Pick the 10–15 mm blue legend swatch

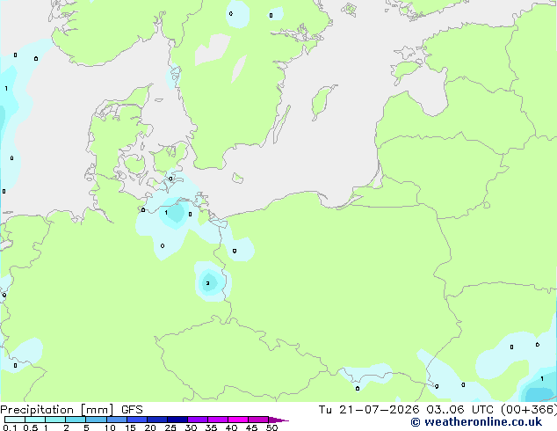pyautogui.click(x=117, y=420)
